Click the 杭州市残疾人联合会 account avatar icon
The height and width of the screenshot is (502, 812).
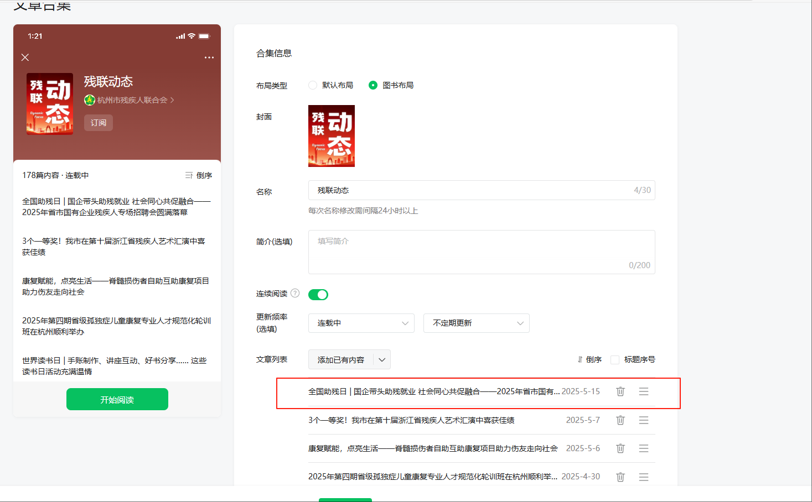(90, 100)
